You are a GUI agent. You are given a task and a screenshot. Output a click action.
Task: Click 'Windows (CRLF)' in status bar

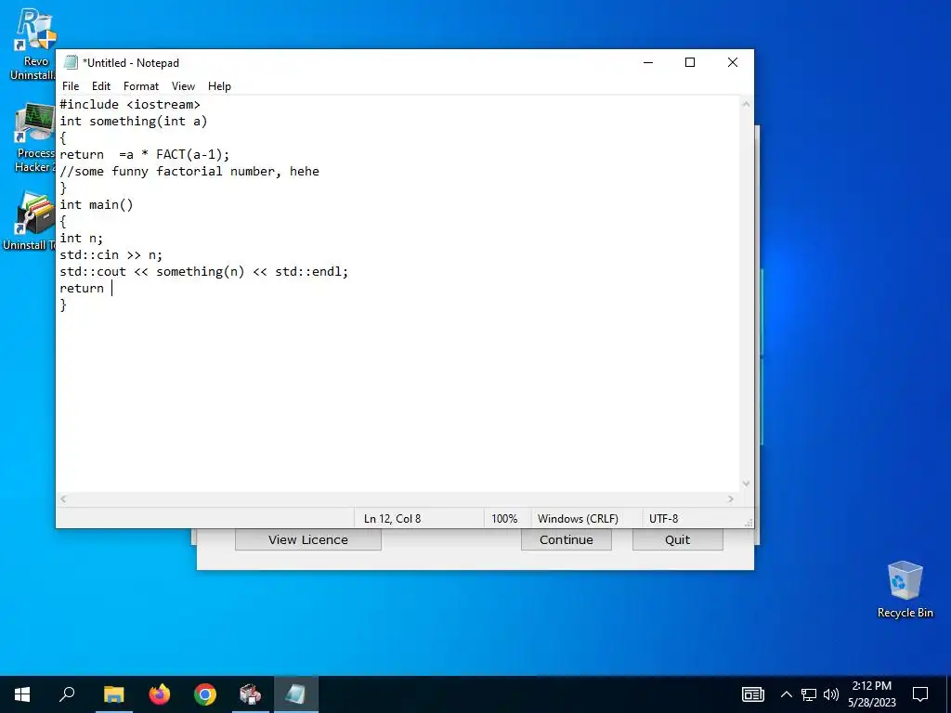(578, 519)
